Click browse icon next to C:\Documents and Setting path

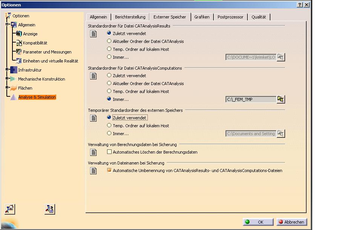(281, 133)
